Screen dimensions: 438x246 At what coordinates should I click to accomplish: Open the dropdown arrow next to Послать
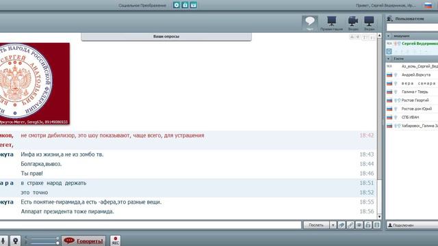click(x=333, y=225)
